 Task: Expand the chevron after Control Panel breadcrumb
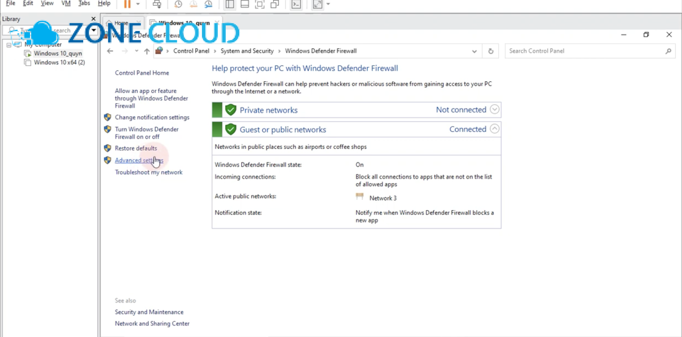tap(215, 51)
